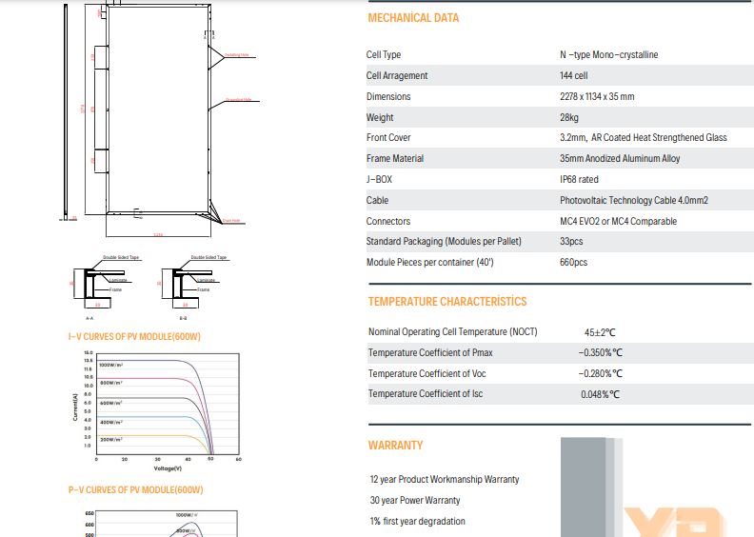Viewport: 754px width, 537px height.
Task: Select the '1% first year degradation' line
Action: tap(417, 521)
